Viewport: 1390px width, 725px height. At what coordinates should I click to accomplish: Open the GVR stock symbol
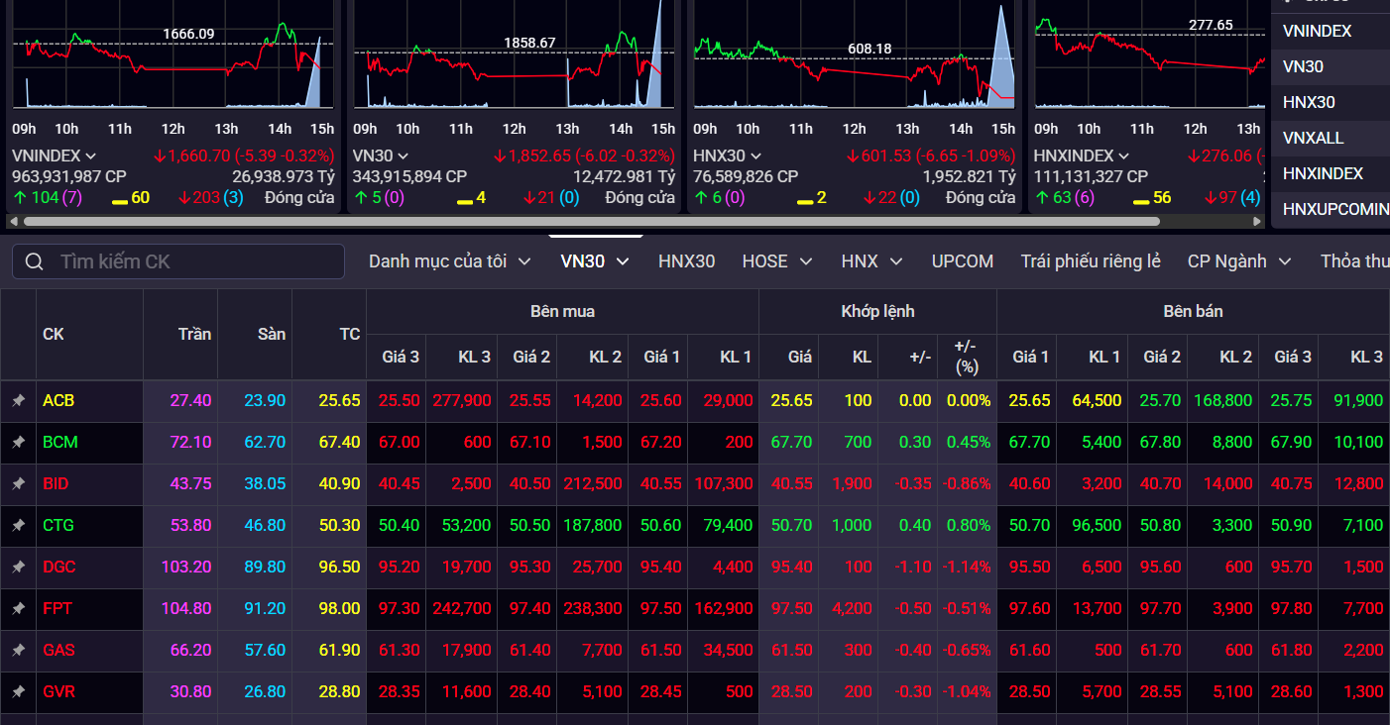58,692
